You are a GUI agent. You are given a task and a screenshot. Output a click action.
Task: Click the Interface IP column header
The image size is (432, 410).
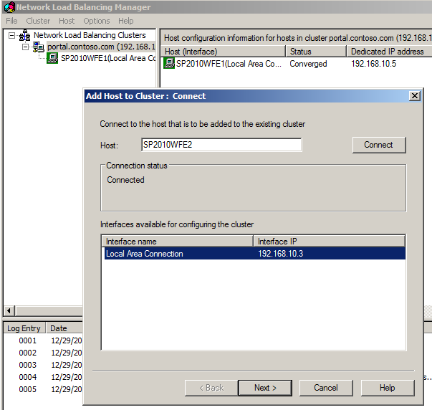[x=329, y=242]
